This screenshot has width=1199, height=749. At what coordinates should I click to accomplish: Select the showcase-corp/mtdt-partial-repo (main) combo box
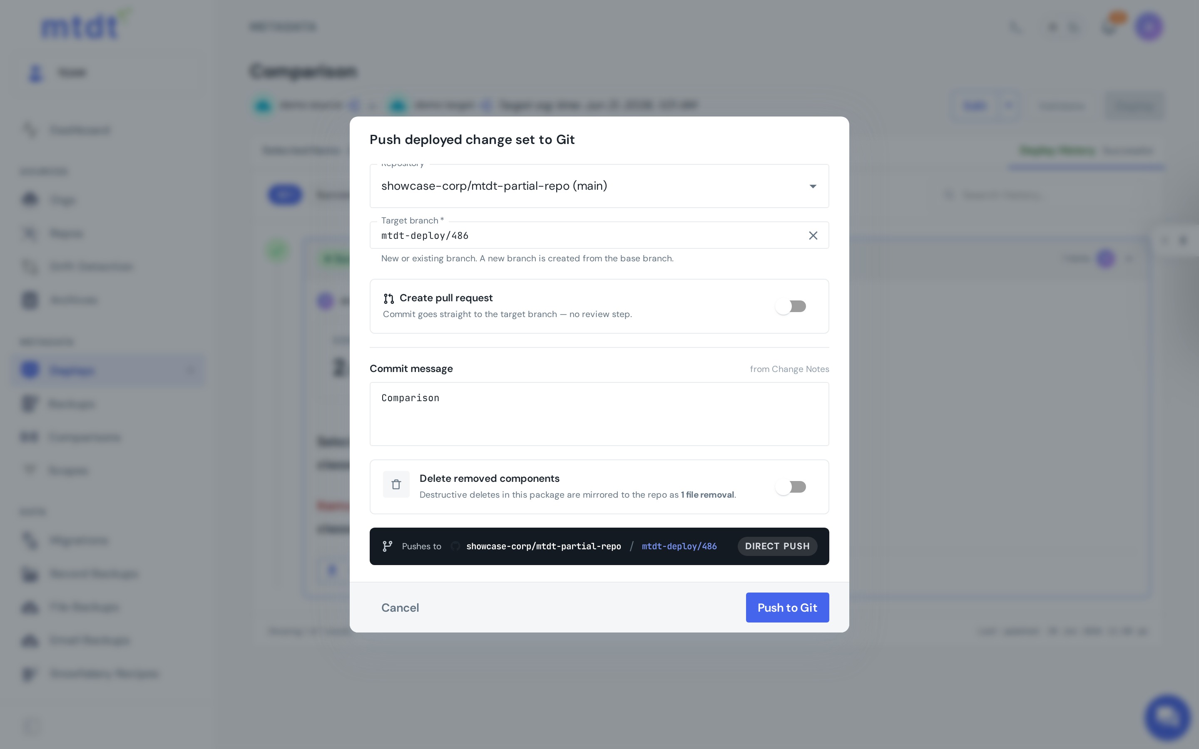599,186
